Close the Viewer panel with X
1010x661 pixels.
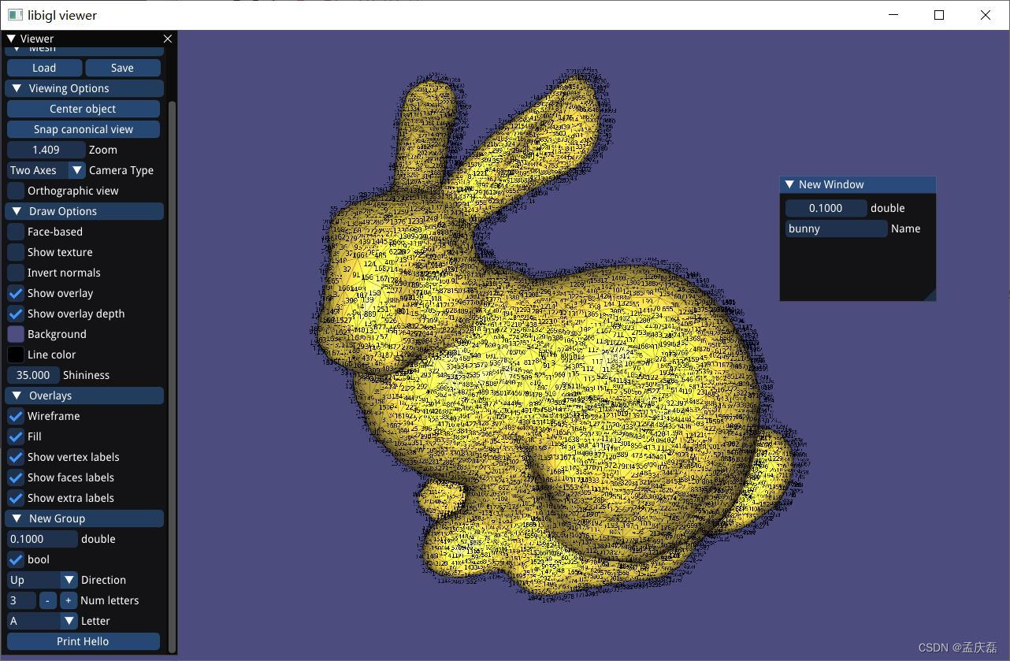click(167, 39)
